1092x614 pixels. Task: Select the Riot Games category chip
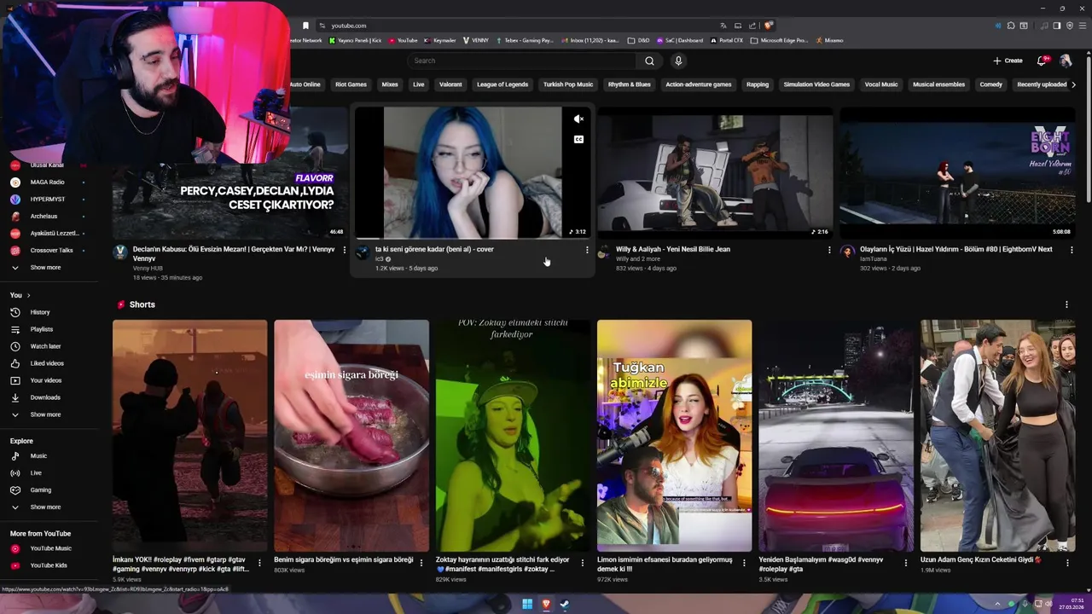point(351,84)
